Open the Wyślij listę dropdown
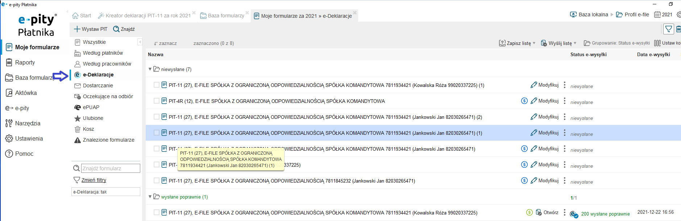 point(558,43)
